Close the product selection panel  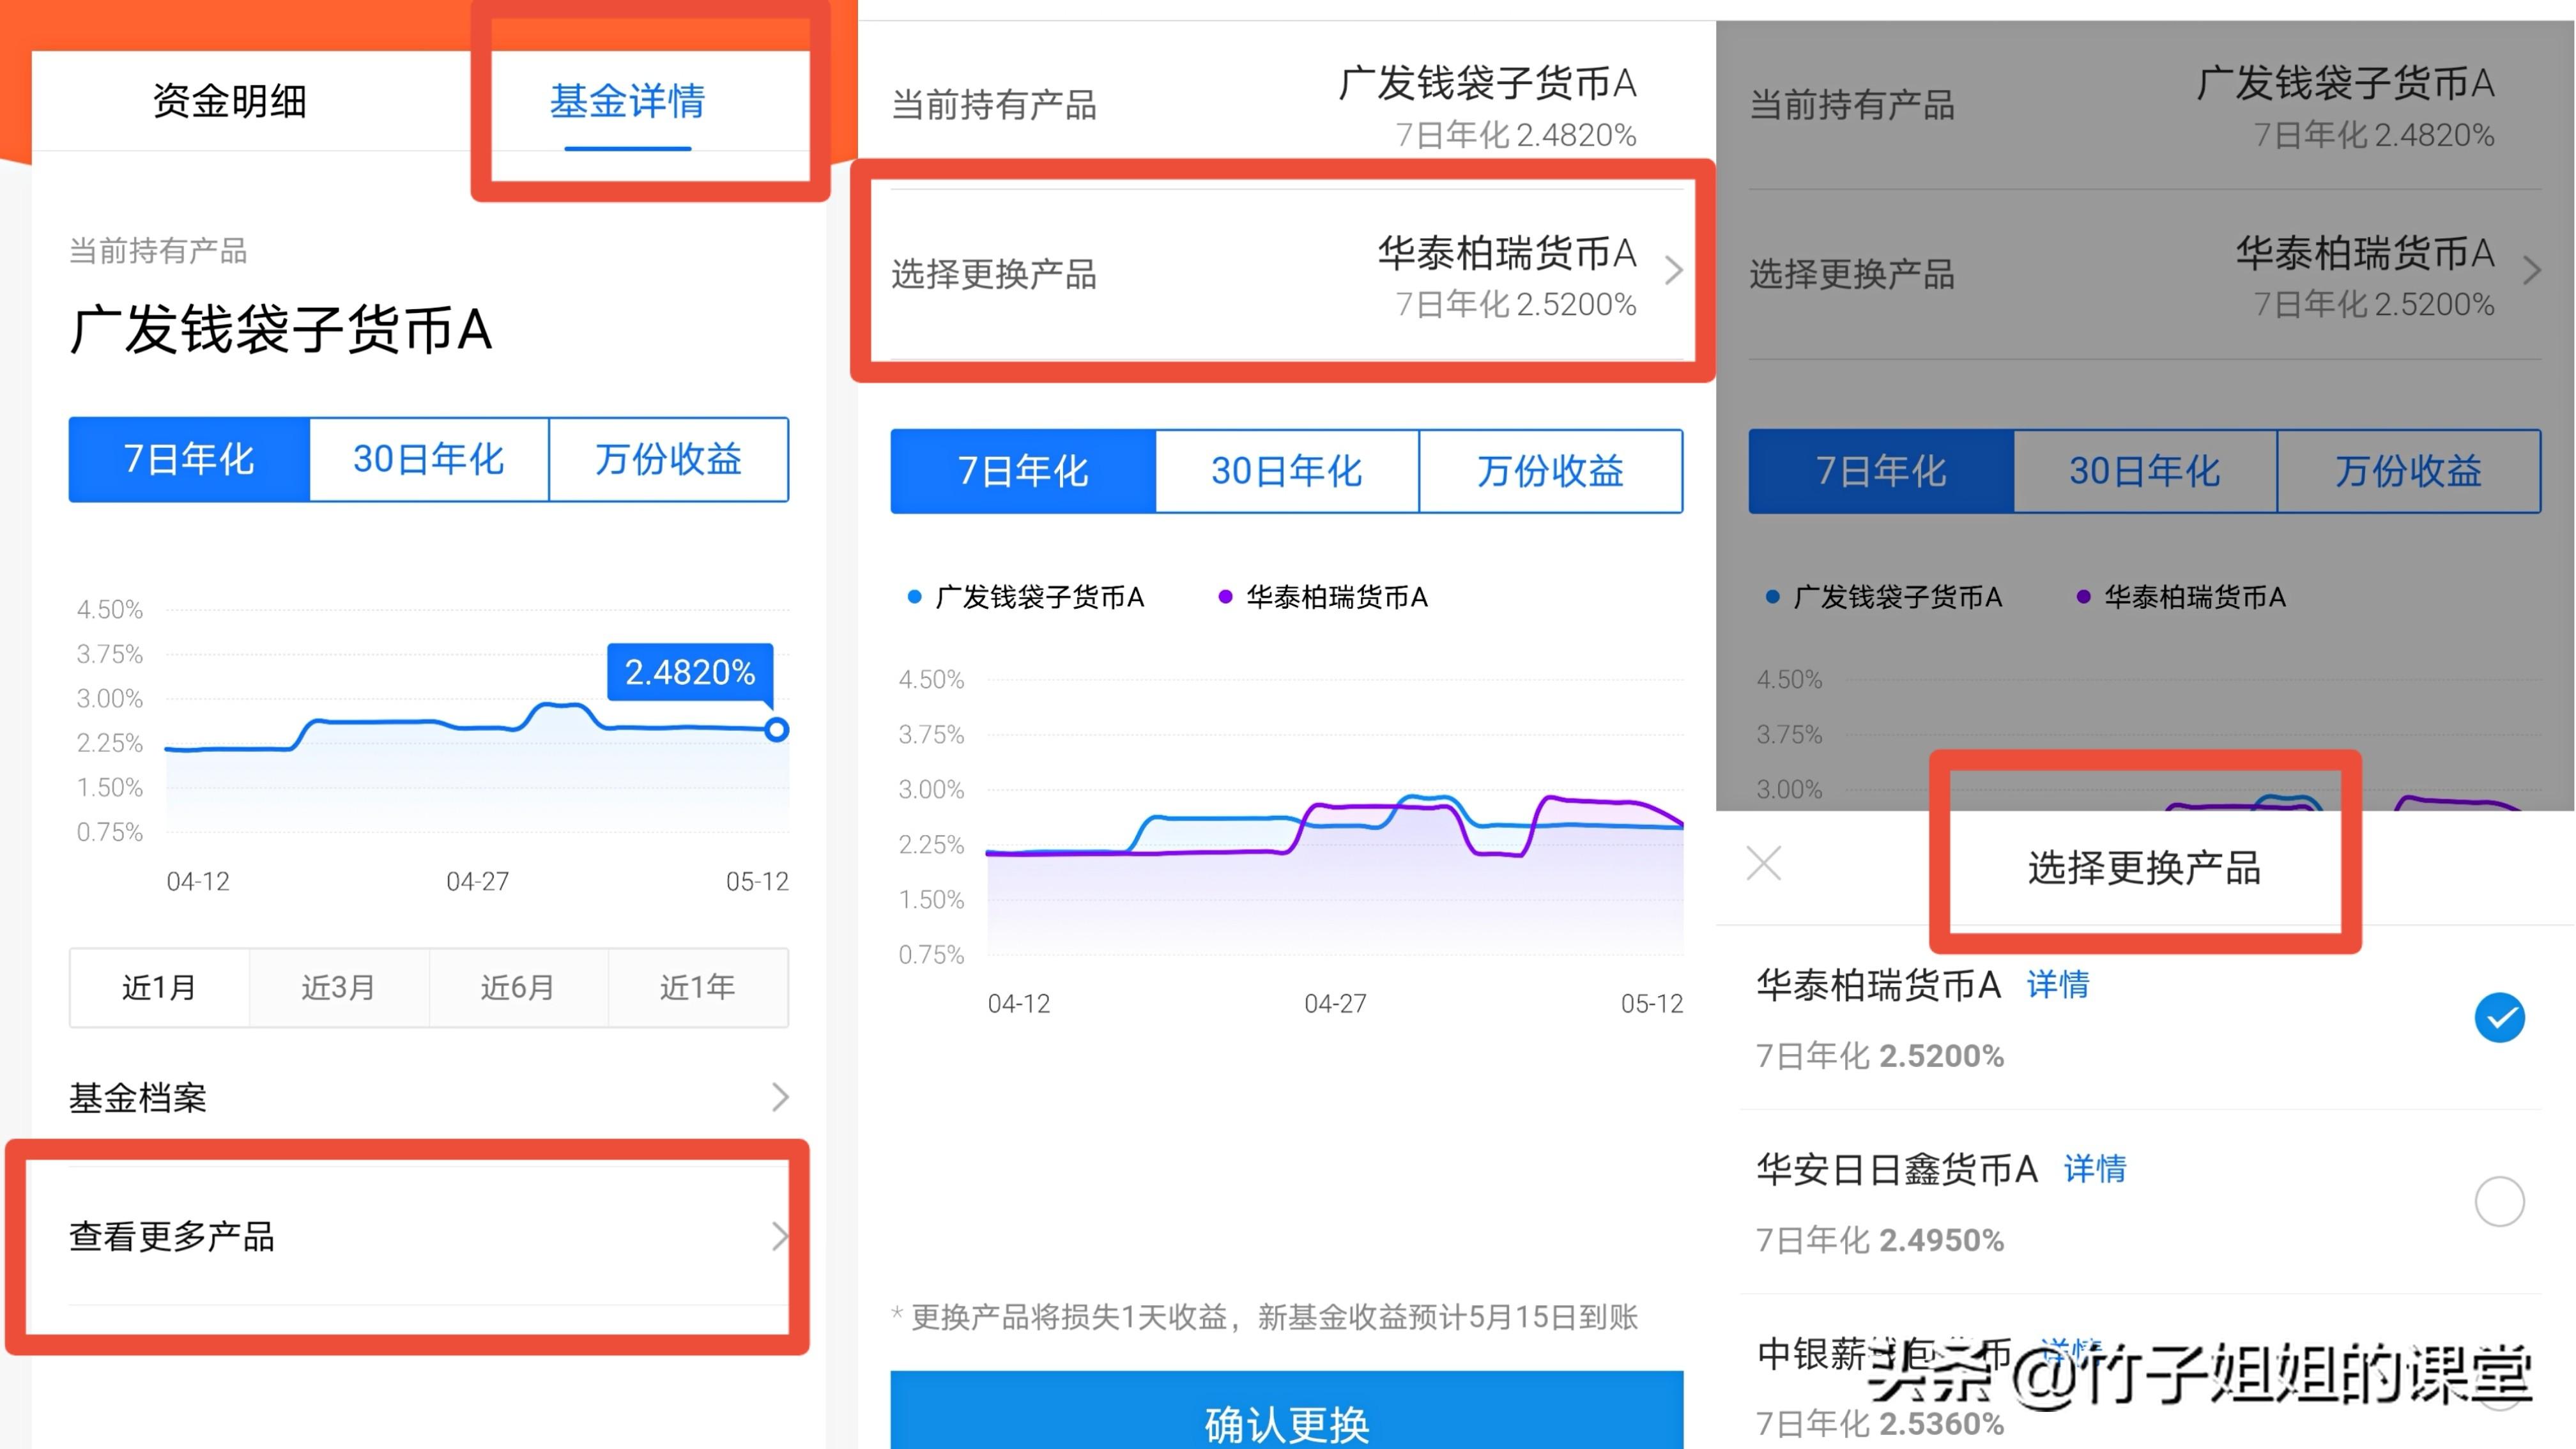pyautogui.click(x=1764, y=862)
